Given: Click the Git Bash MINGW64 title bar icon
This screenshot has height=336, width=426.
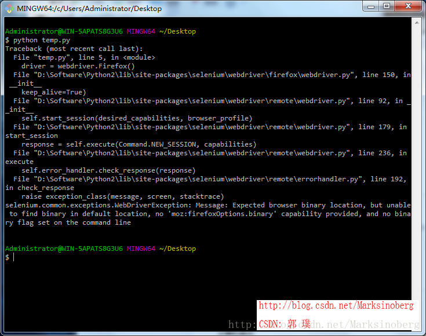Looking at the screenshot, I should (x=9, y=9).
